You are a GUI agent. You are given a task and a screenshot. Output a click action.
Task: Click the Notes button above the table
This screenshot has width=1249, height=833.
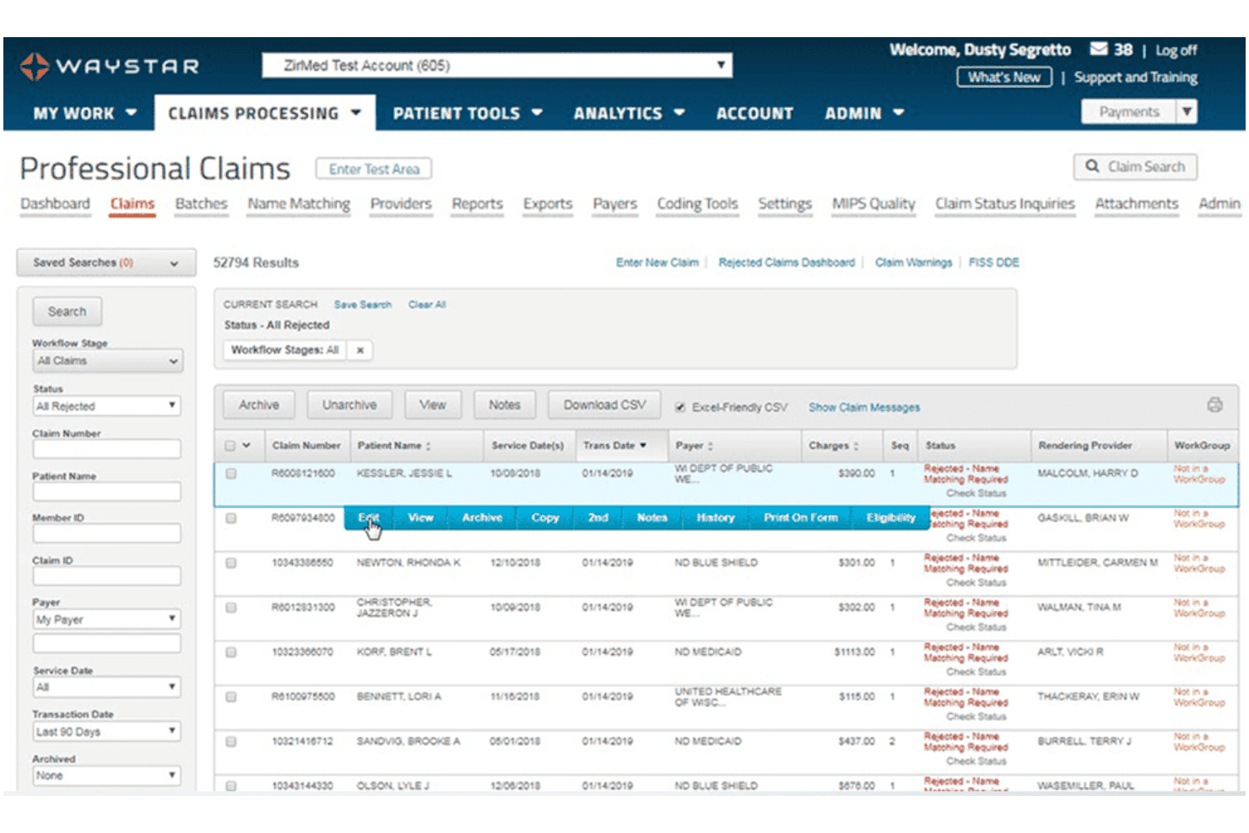point(505,405)
